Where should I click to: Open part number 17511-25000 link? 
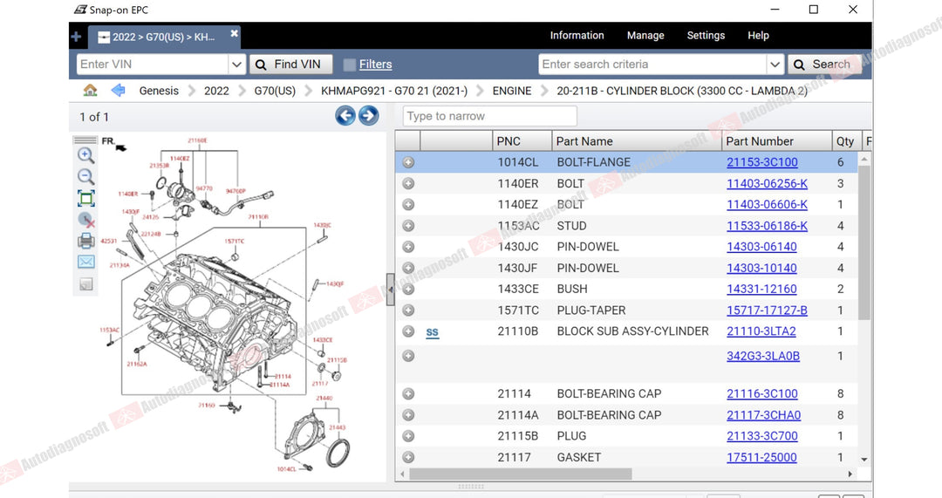pos(761,457)
